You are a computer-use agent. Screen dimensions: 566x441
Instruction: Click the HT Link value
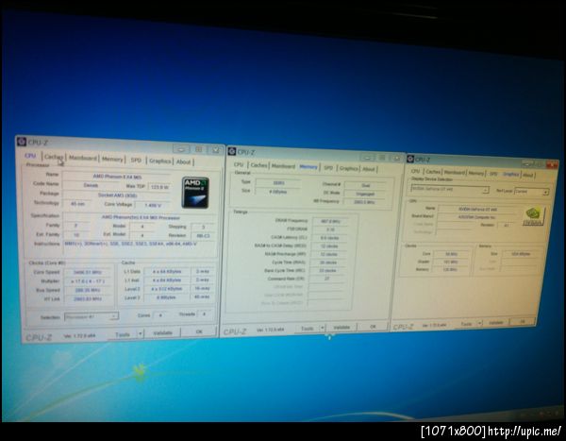88,299
